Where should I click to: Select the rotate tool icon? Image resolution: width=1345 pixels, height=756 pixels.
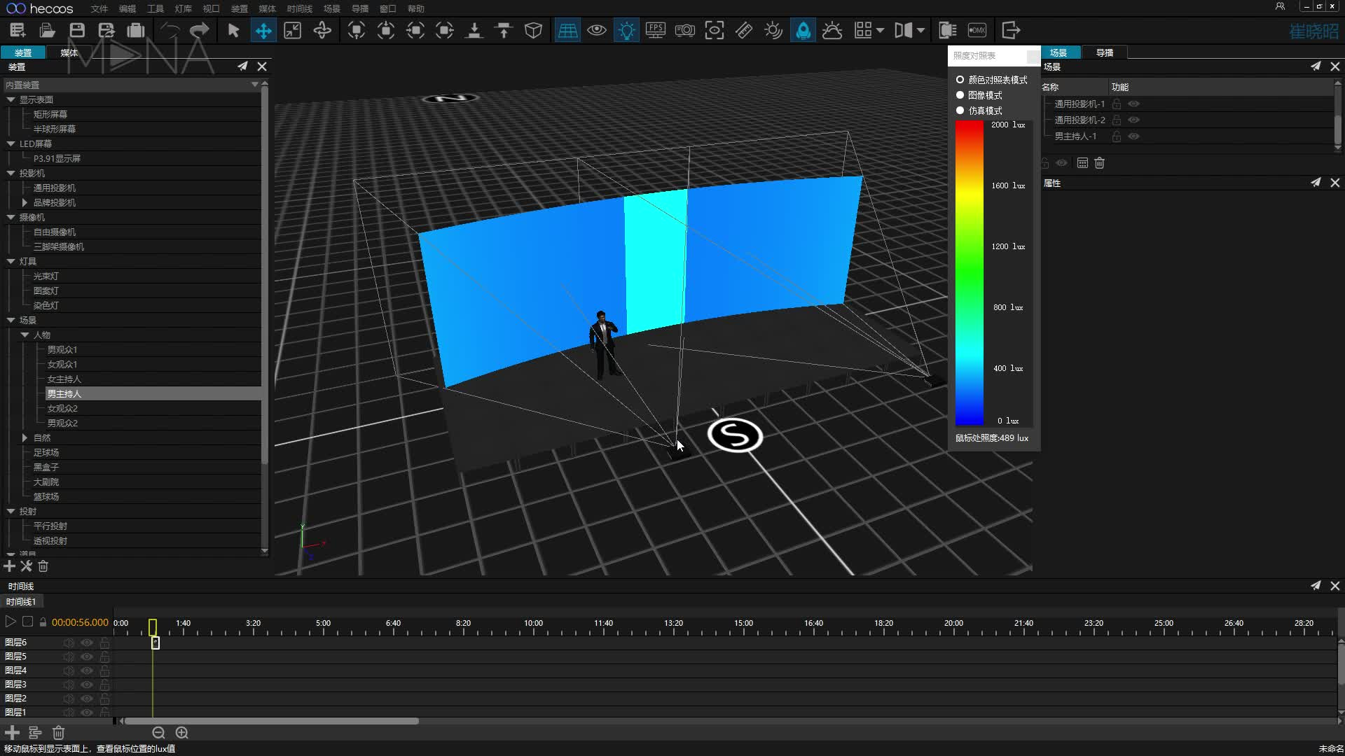pyautogui.click(x=322, y=30)
